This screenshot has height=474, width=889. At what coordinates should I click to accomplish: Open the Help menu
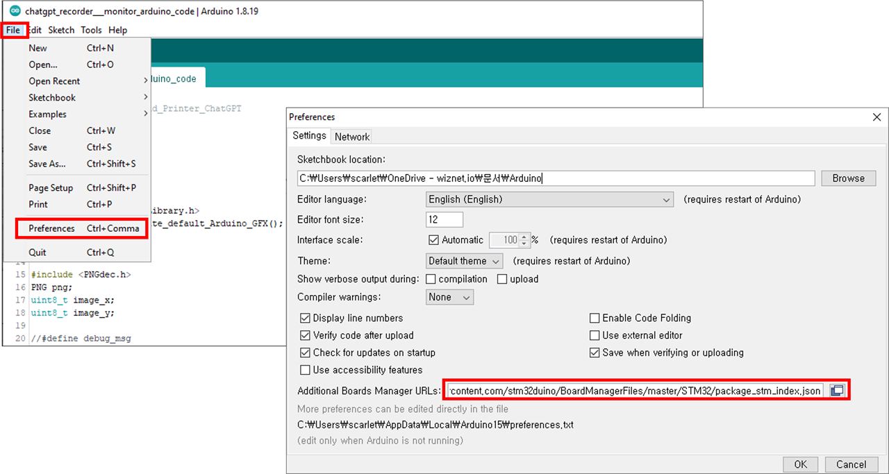click(x=118, y=30)
